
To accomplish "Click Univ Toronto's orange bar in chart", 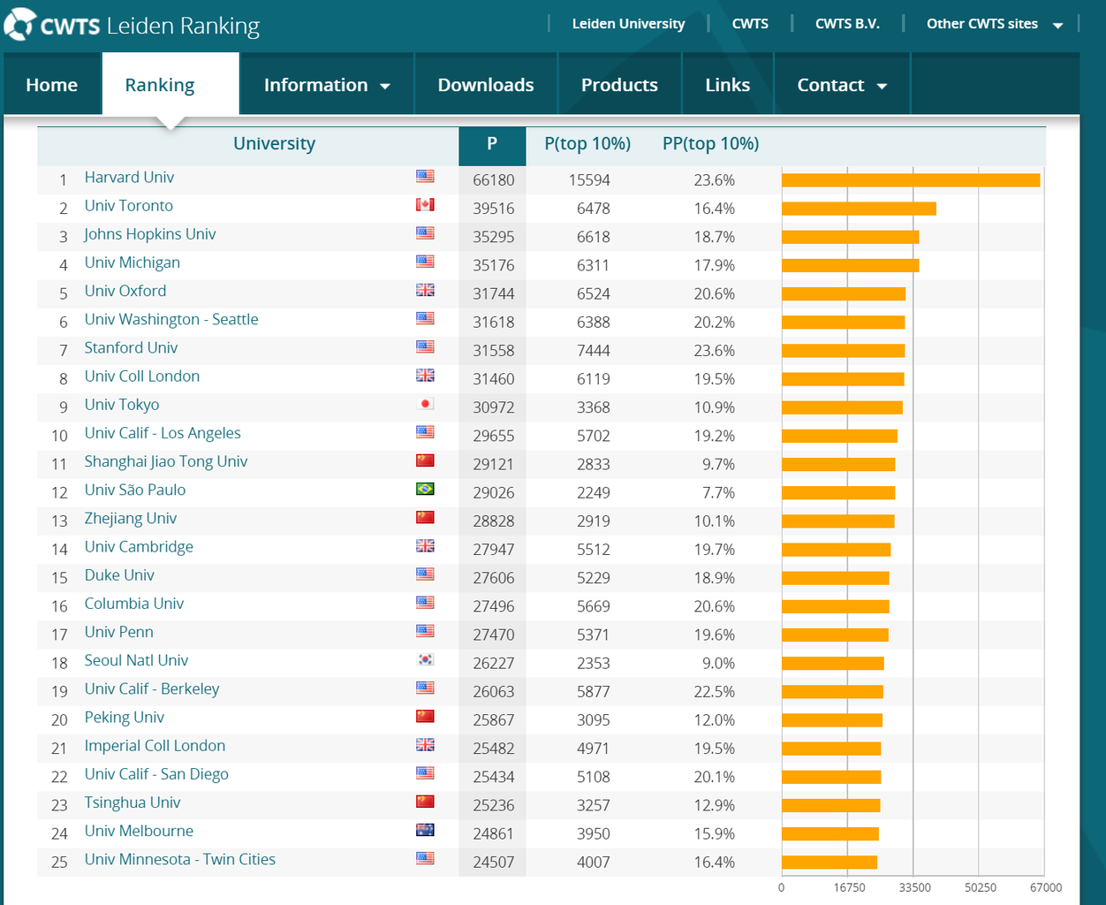I will pos(859,209).
